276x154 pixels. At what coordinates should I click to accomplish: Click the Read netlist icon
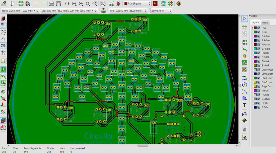click(x=111, y=4)
